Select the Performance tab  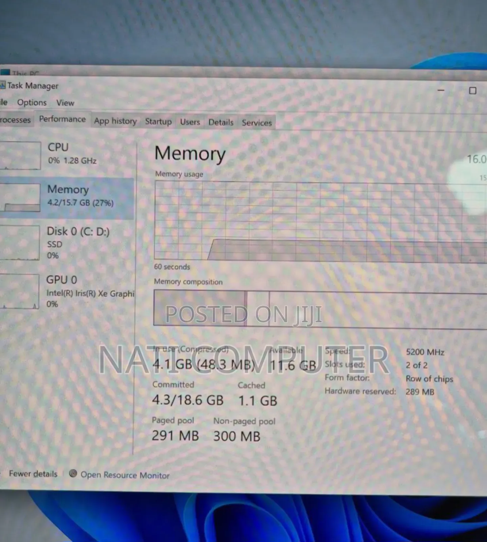click(x=62, y=119)
